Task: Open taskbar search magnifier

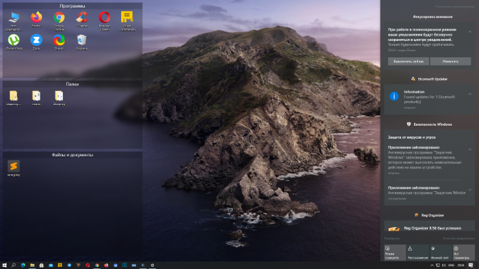Action: (14, 266)
